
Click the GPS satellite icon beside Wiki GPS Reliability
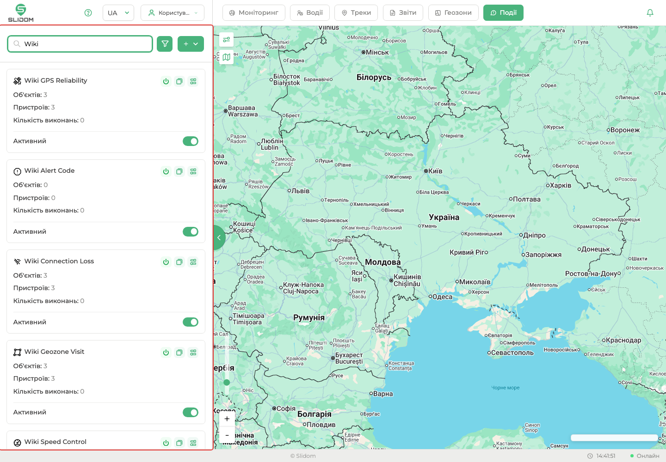pyautogui.click(x=17, y=81)
